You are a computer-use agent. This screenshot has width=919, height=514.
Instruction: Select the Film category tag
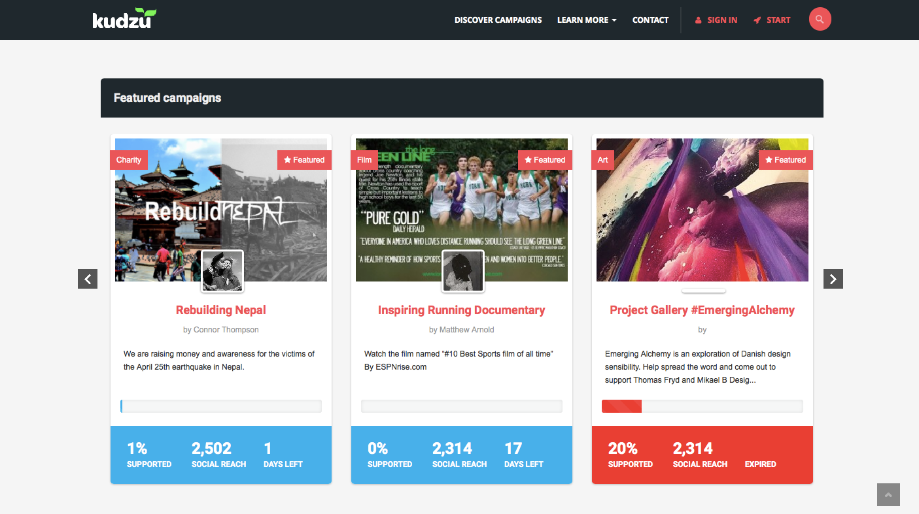pyautogui.click(x=364, y=160)
